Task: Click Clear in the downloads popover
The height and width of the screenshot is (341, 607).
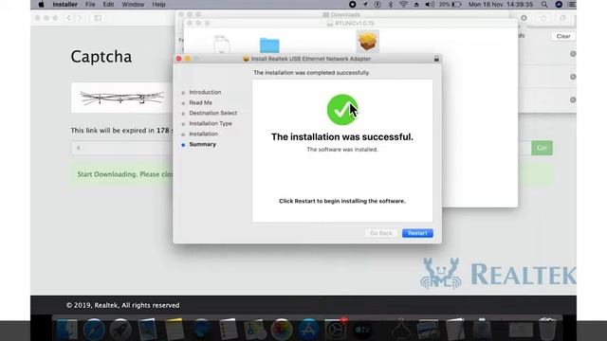Action: pos(563,36)
